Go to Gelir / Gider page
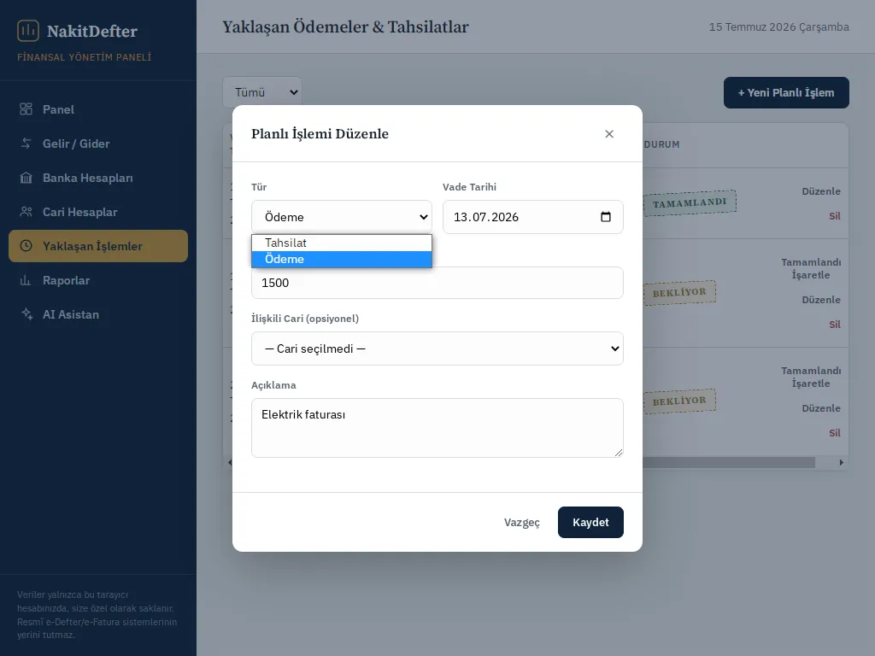Viewport: 875px width, 656px height. (98, 143)
